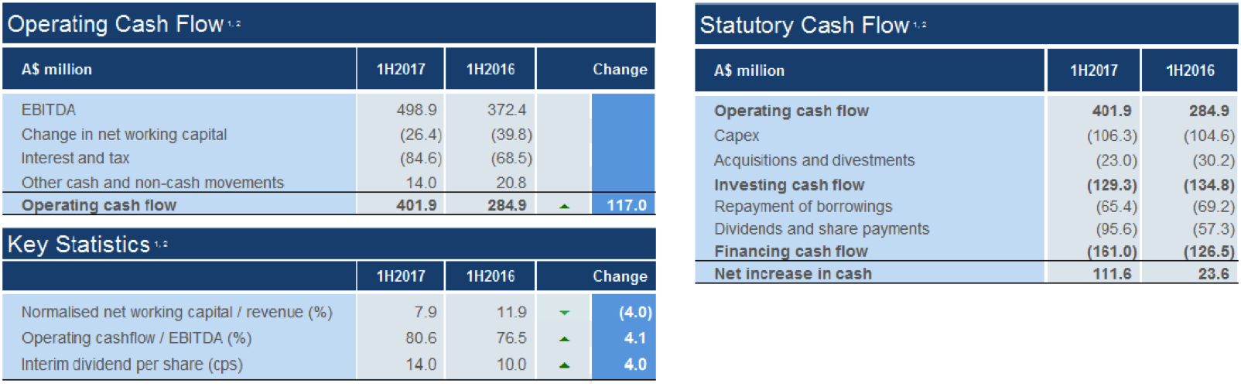1241x387 pixels.
Task: Click the 1H2017 header in Key Statistics table
Action: (401, 276)
